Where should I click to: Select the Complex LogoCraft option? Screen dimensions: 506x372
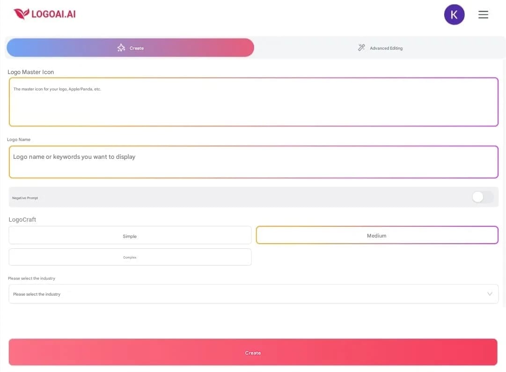[x=130, y=257]
